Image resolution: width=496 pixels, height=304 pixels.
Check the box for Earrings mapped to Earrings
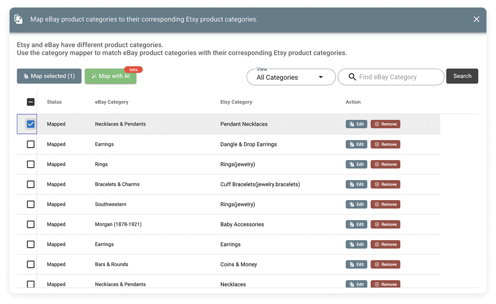point(31,244)
